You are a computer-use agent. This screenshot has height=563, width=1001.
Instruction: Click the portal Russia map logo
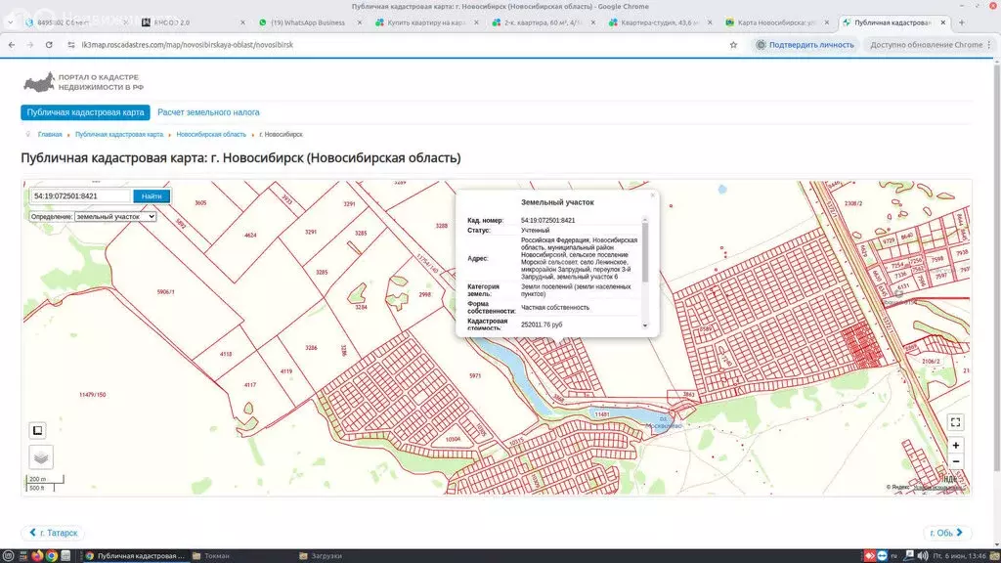(39, 82)
